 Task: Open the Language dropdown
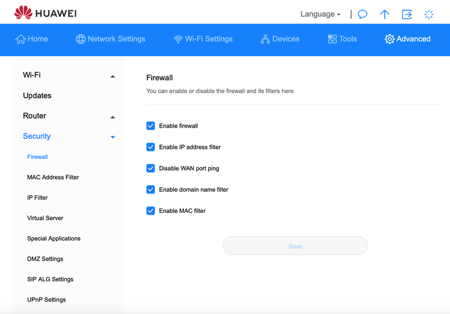pos(320,14)
